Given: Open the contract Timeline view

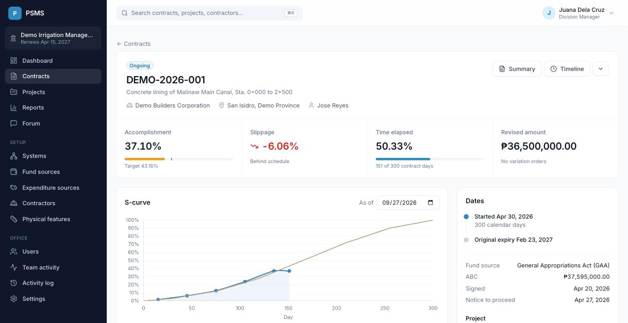Looking at the screenshot, I should pos(567,69).
